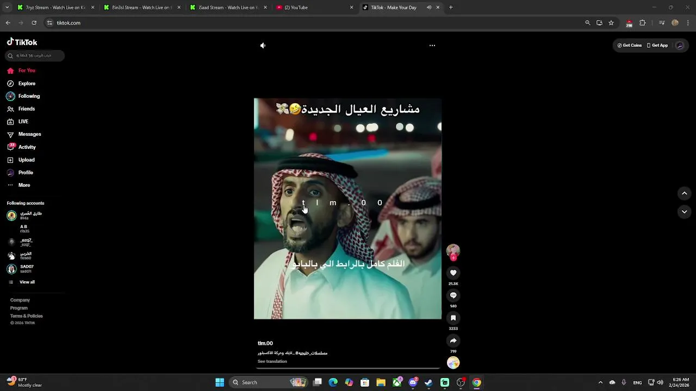The height and width of the screenshot is (391, 696).
Task: Switch to the YouTube tab
Action: tap(314, 8)
